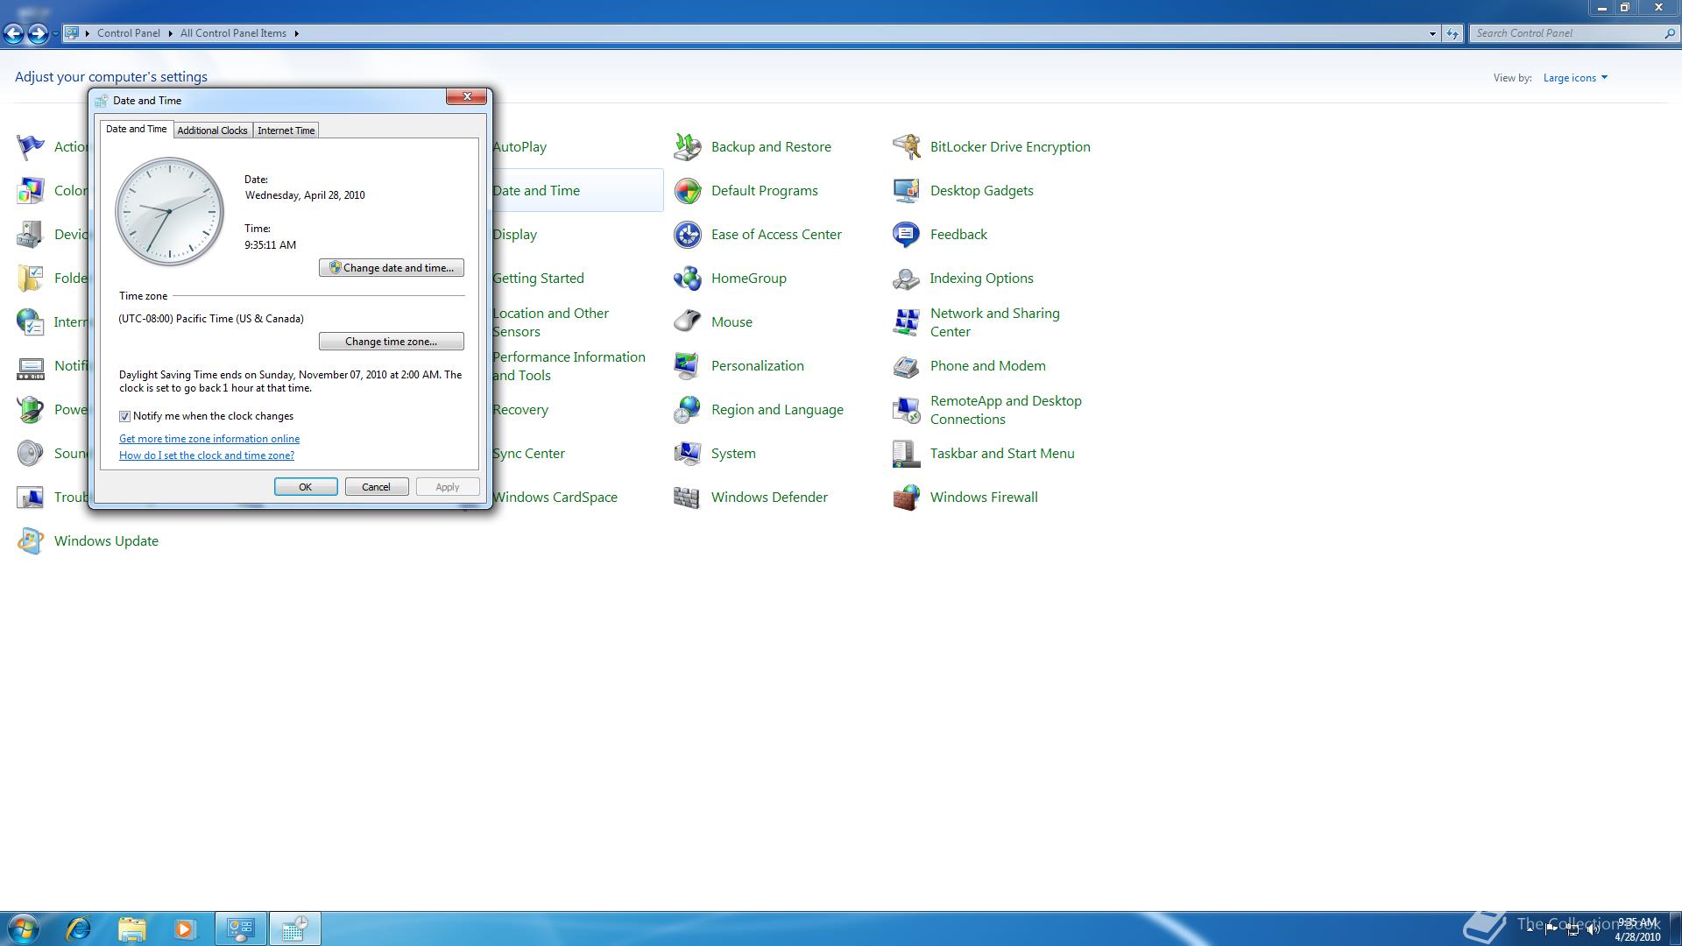The image size is (1682, 946).
Task: Select the Date and Time tab
Action: [x=136, y=129]
